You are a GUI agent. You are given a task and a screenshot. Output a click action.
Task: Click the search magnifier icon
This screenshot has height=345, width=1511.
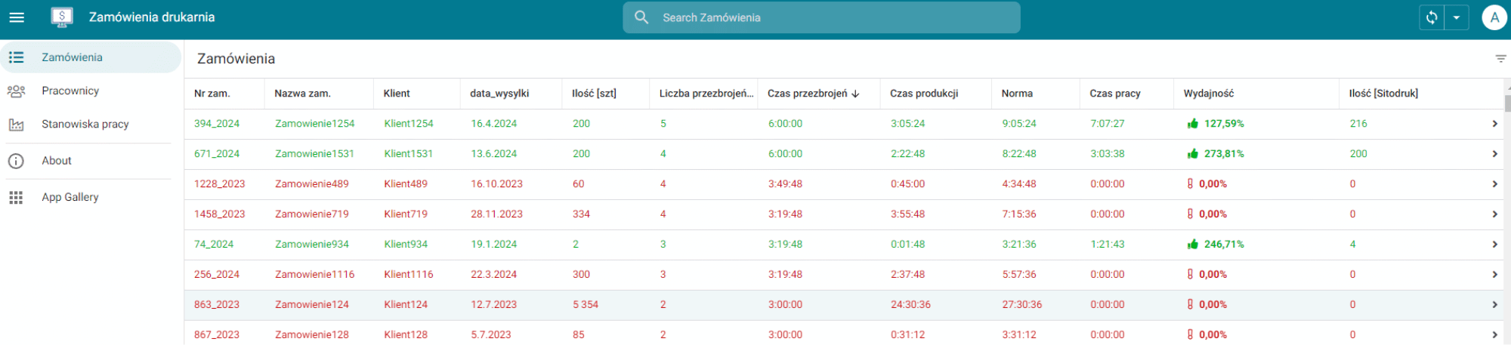(641, 17)
